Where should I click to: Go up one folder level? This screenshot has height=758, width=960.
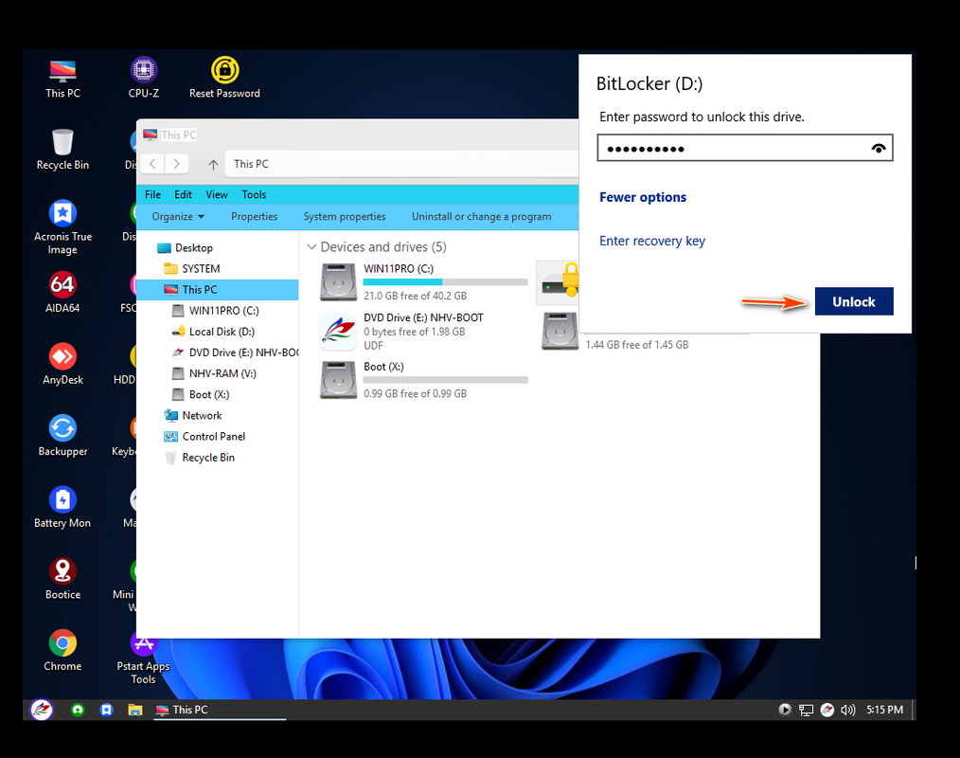(x=213, y=164)
